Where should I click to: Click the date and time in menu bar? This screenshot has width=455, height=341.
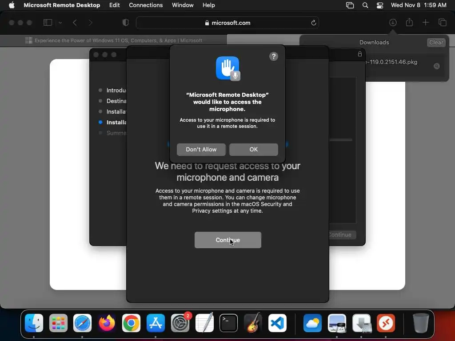(x=419, y=5)
